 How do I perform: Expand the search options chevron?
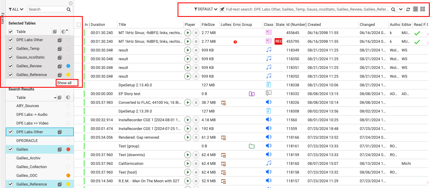[400, 9]
